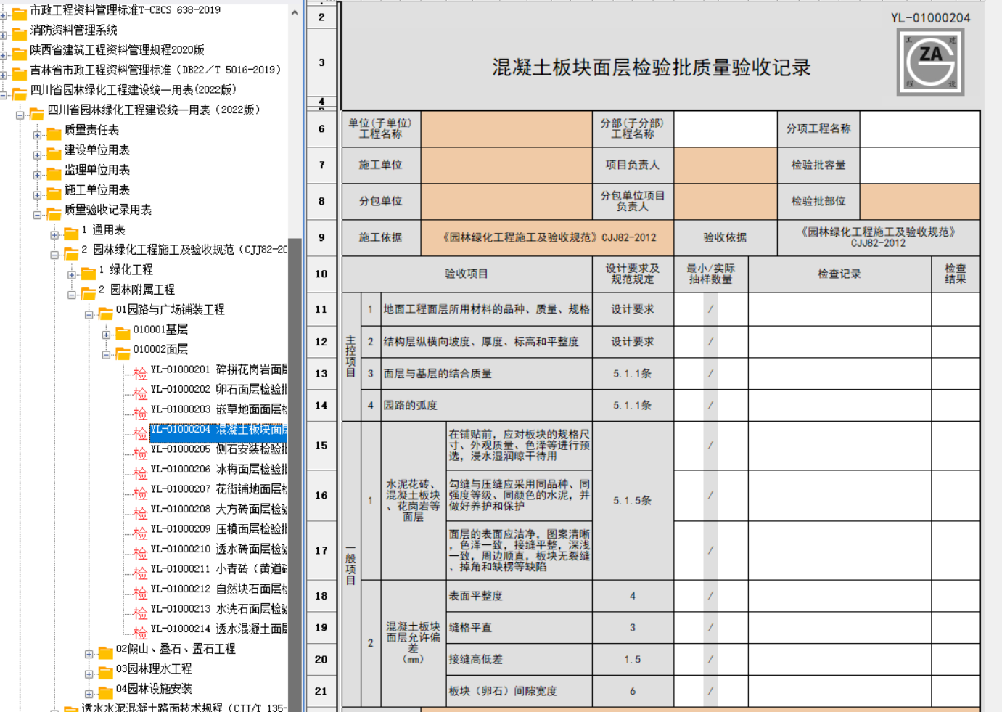Image resolution: width=1002 pixels, height=712 pixels.
Task: Click red 检 icon beside YL-01000201
Action: point(140,374)
